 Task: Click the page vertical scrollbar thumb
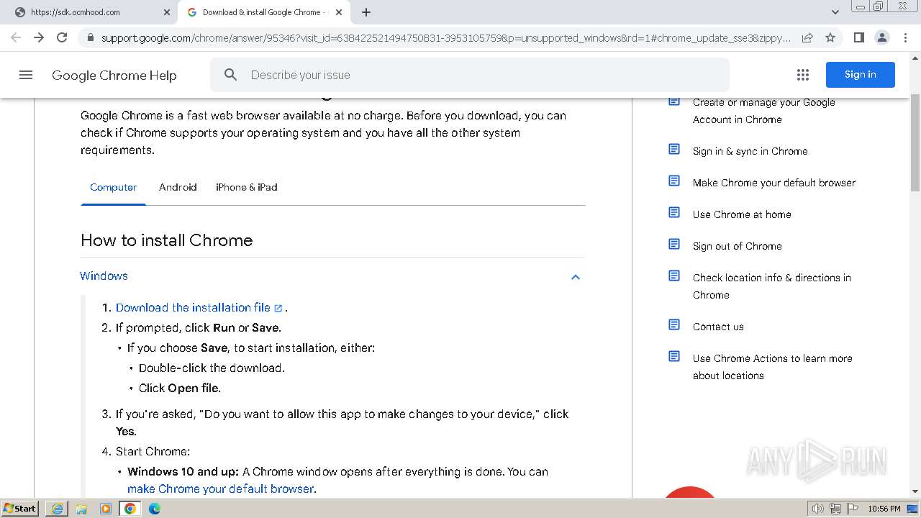click(915, 144)
